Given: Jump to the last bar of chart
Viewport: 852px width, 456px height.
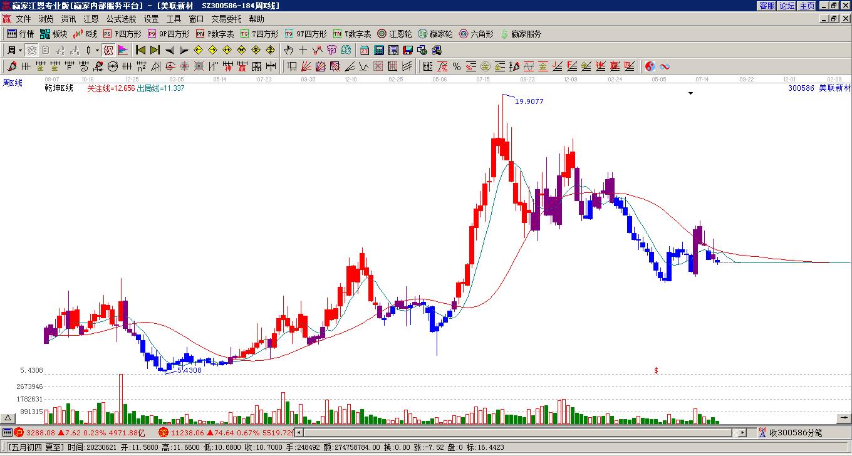Looking at the screenshot, I should click(x=155, y=50).
